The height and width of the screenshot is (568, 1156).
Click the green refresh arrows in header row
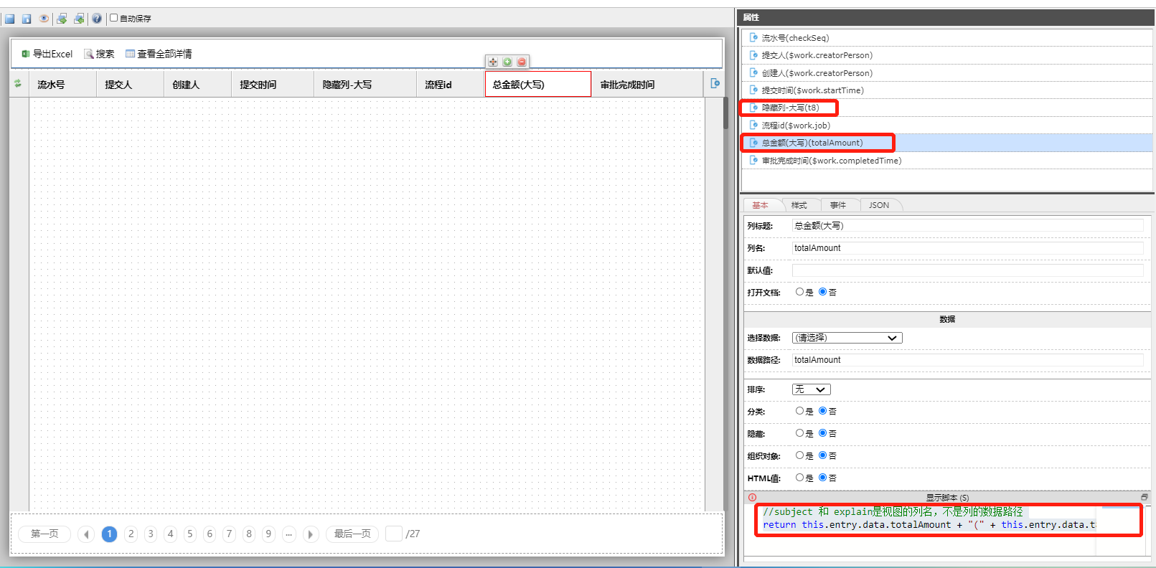pos(18,84)
